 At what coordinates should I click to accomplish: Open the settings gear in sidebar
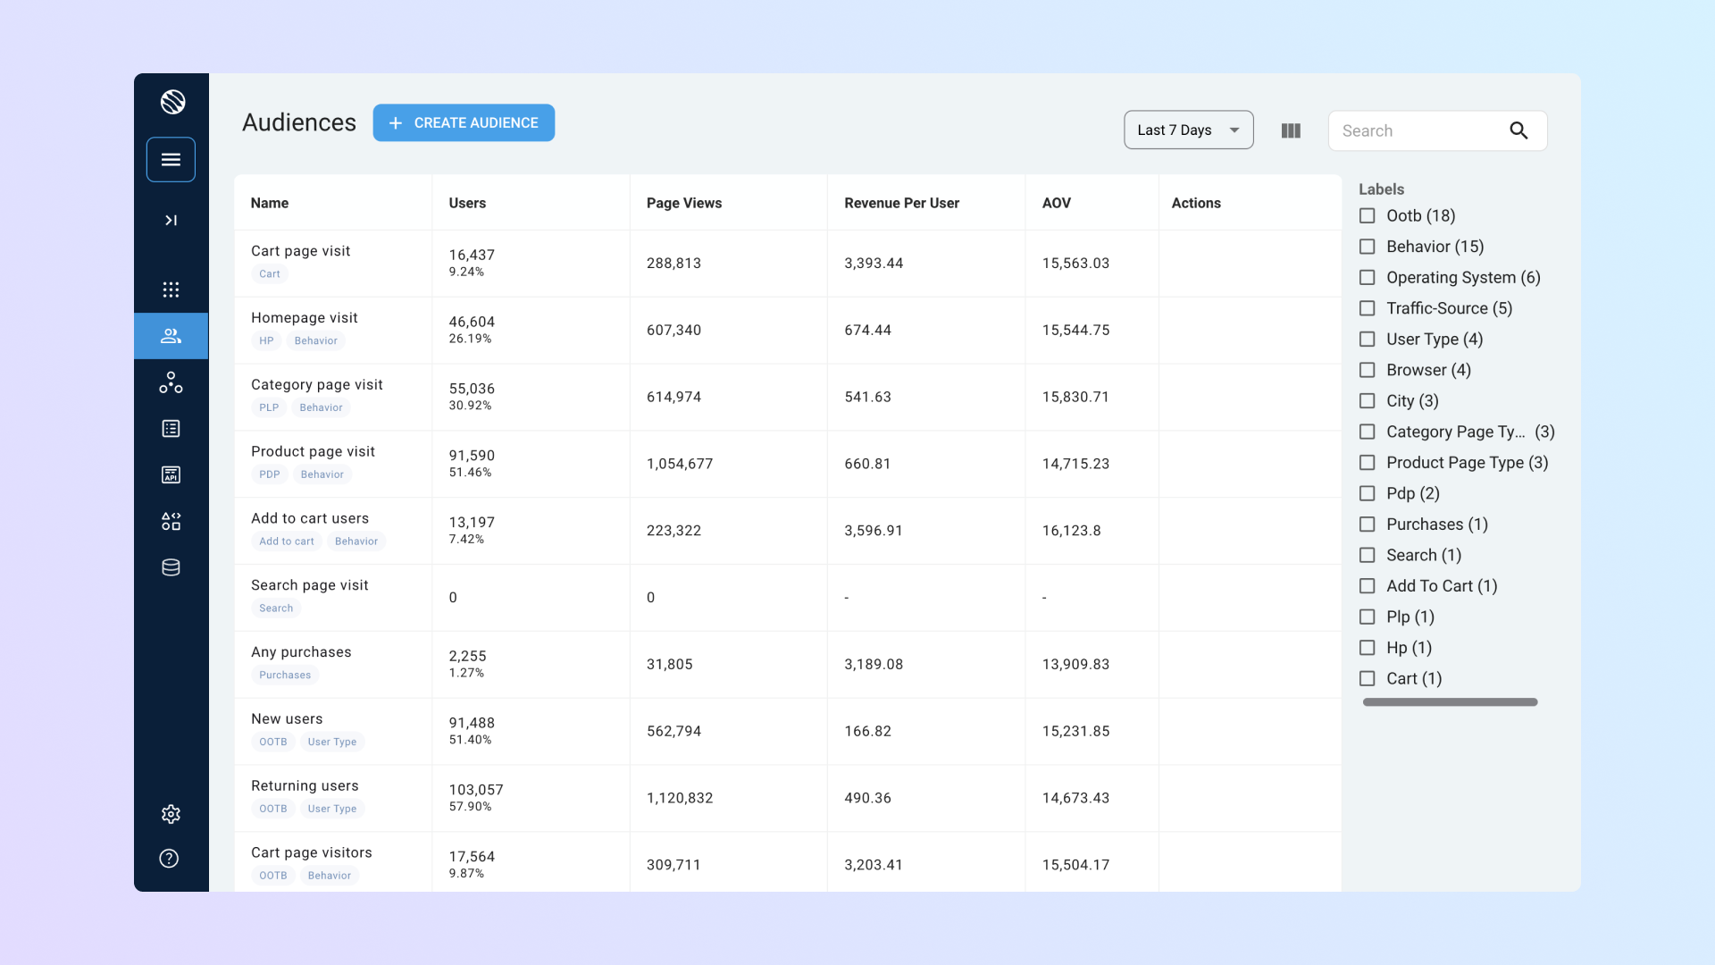coord(171,814)
